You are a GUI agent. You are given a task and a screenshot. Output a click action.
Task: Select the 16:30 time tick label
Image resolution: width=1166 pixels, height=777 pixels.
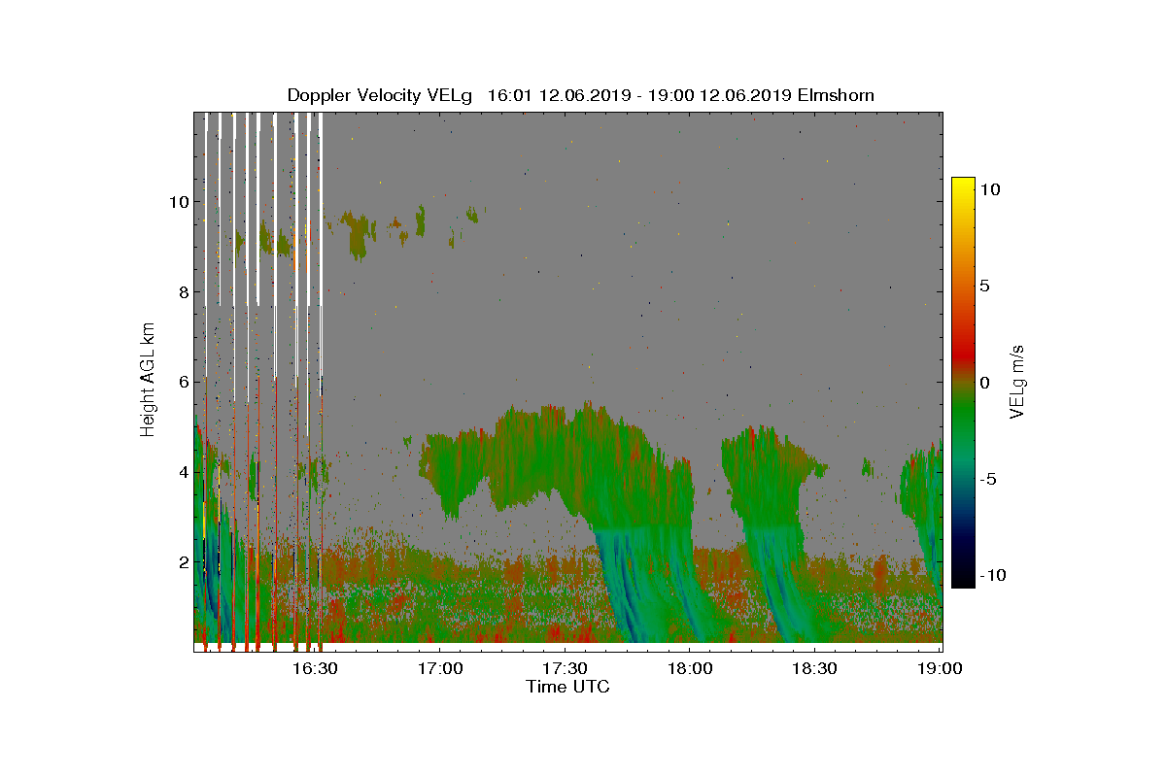[x=314, y=668]
